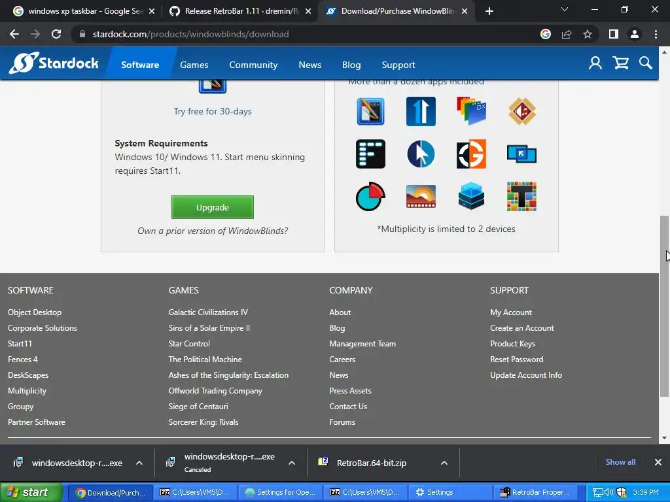
Task: Click the colorful Fences app icon
Action: pos(471,111)
